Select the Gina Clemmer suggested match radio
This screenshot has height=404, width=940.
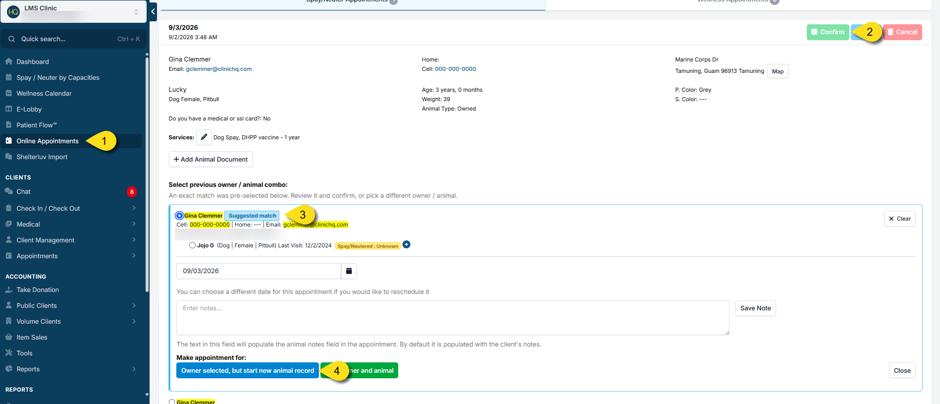[179, 216]
